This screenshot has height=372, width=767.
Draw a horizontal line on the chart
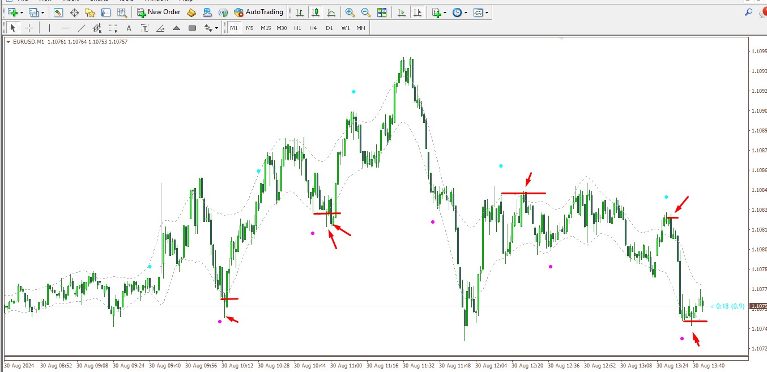pyautogui.click(x=66, y=28)
